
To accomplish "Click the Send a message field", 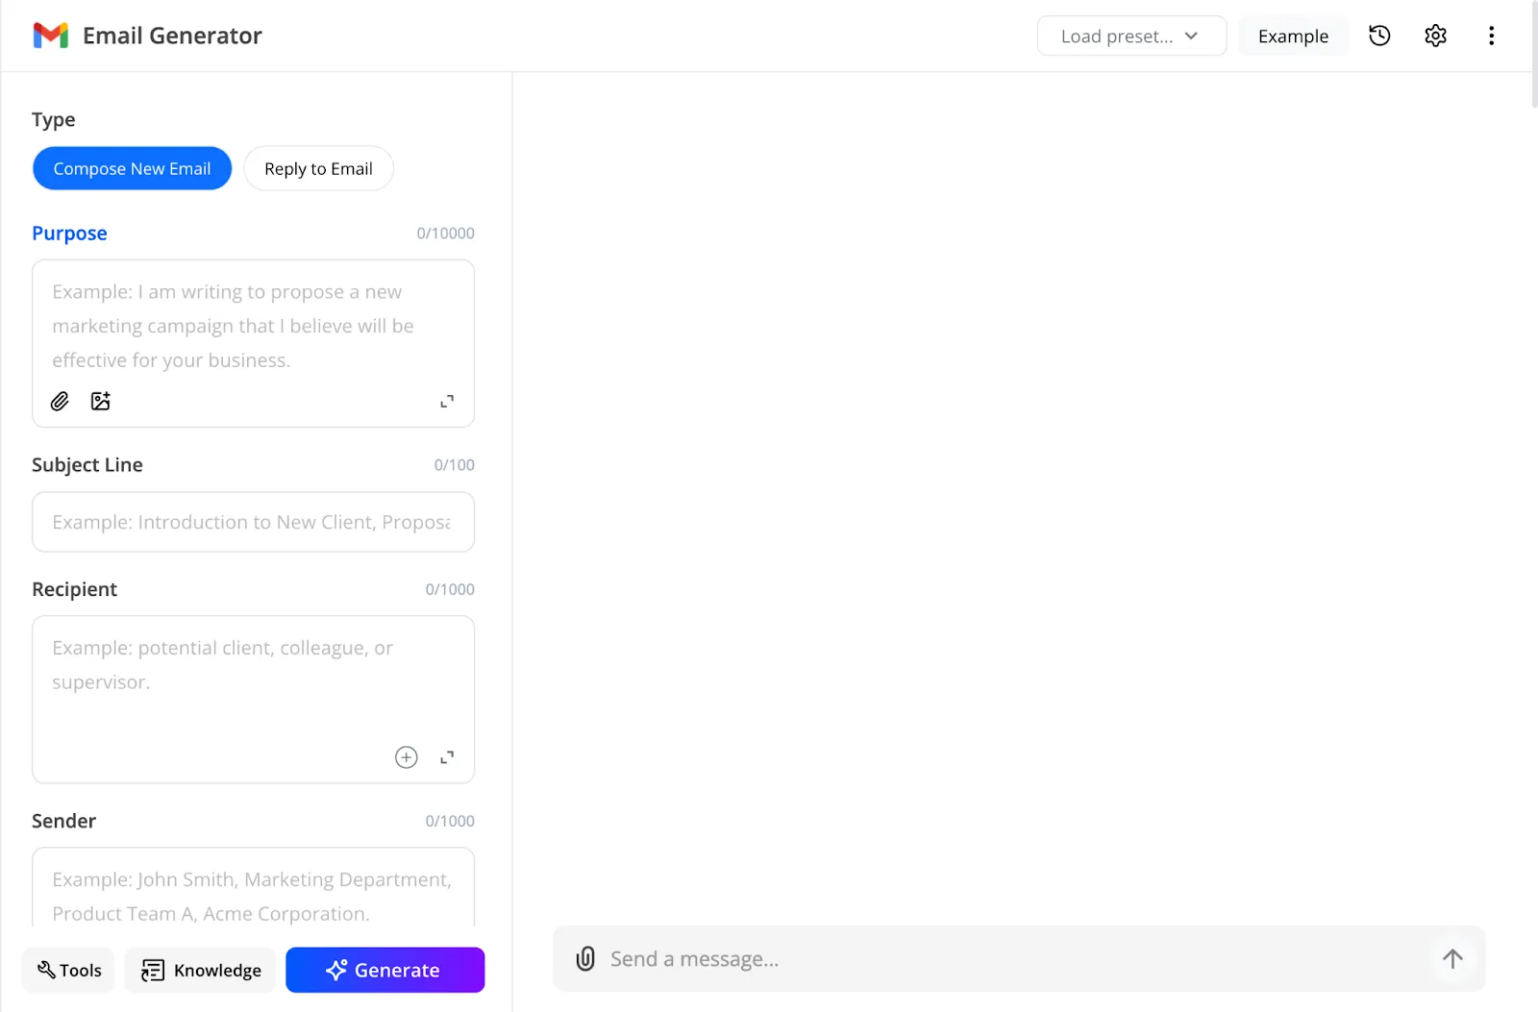I will coord(1019,958).
